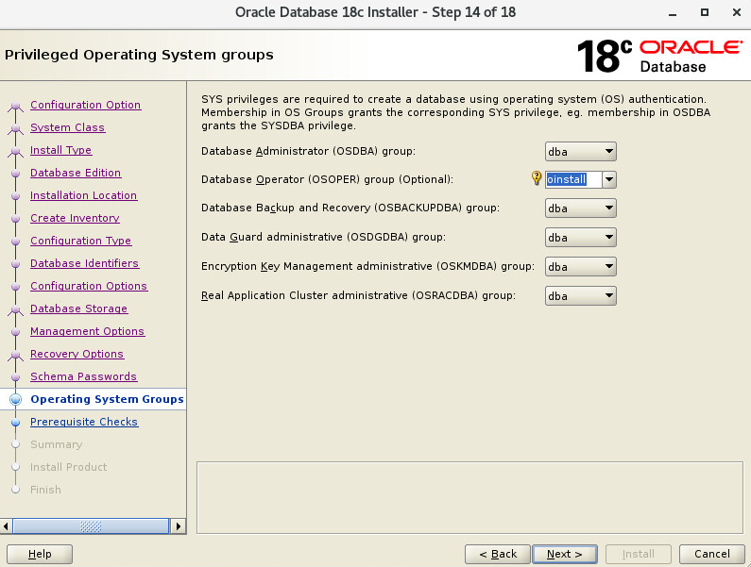Click the step bullet icon beside Prerequisite Checks
Image resolution: width=751 pixels, height=567 pixels.
(x=15, y=422)
